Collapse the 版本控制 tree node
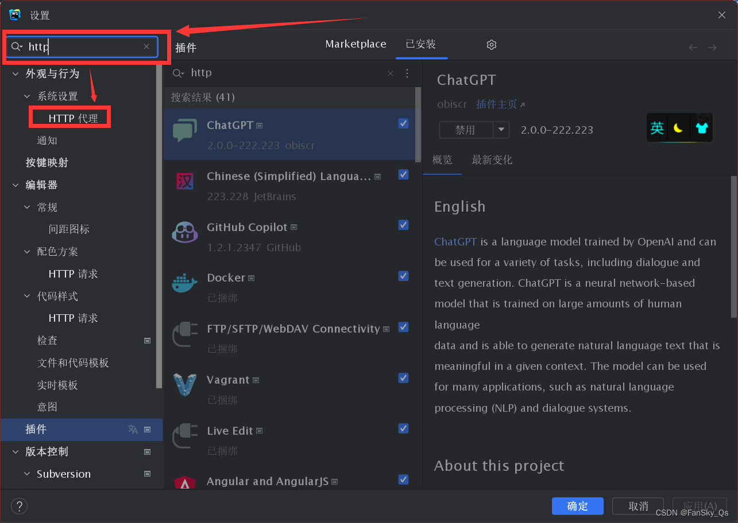The height and width of the screenshot is (523, 738). (16, 452)
